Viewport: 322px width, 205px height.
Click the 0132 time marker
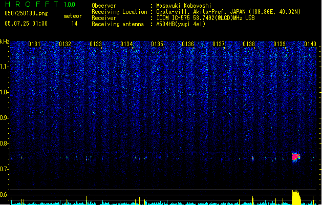pyautogui.click(x=65, y=44)
